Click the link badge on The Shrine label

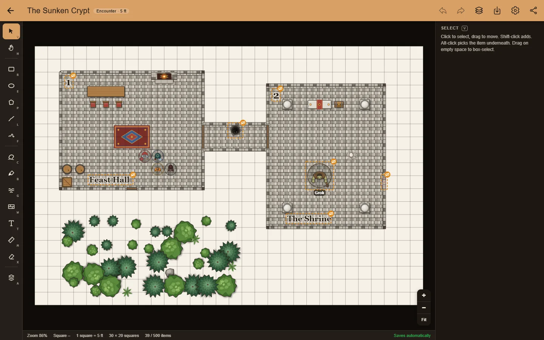[331, 213]
